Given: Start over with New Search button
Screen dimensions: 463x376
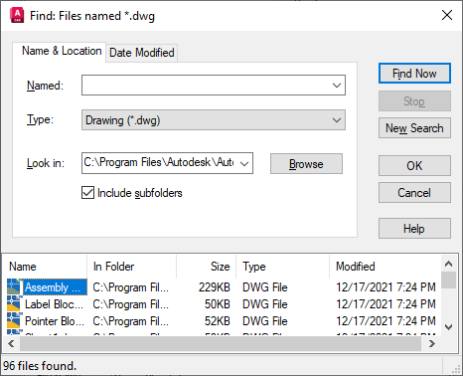Looking at the screenshot, I should click(x=414, y=128).
